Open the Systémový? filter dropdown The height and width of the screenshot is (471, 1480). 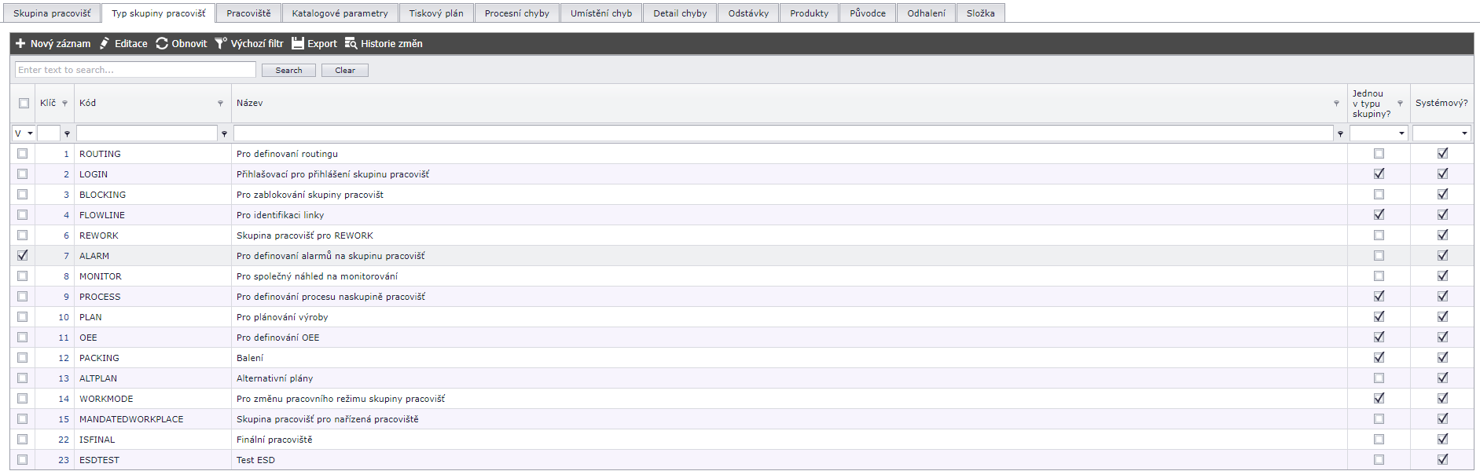click(1464, 133)
